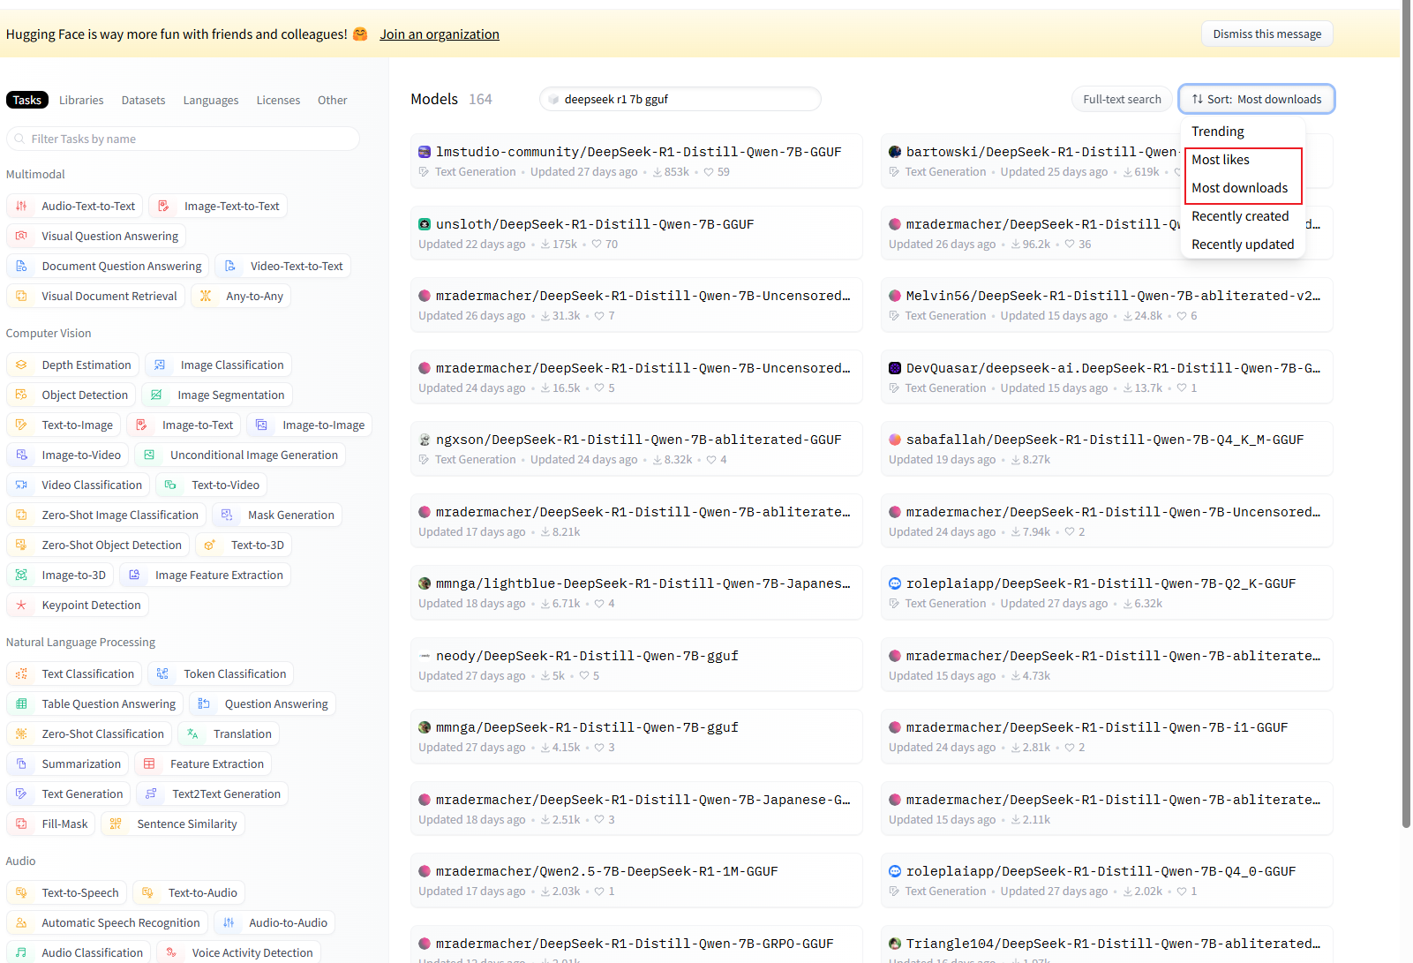Click the Image-to-Video icon
Image resolution: width=1413 pixels, height=963 pixels.
point(21,455)
